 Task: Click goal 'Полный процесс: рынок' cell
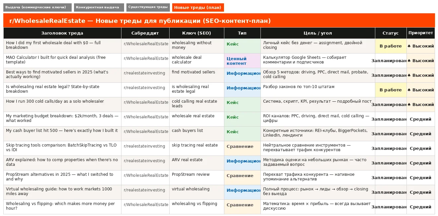pyautogui.click(x=318, y=192)
